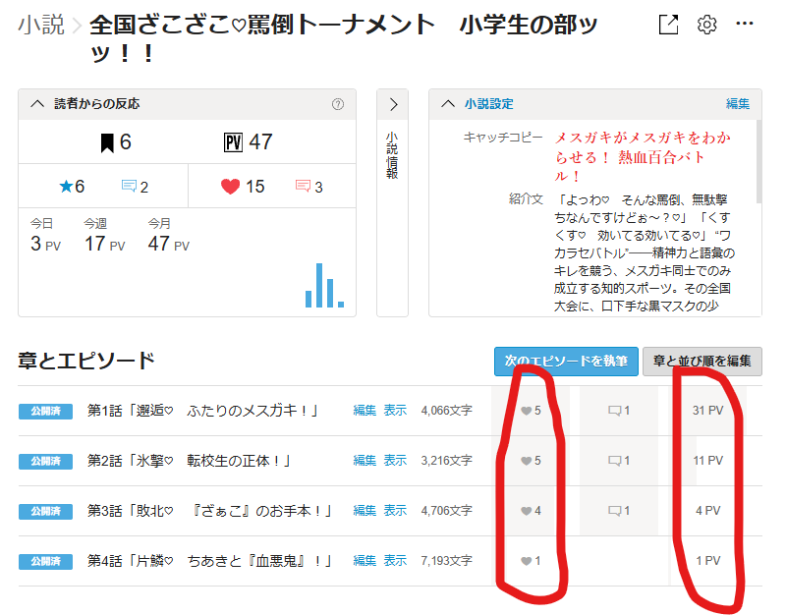This screenshot has height=615, width=786.
Task: Select episode title 第3話「敗北♡ 『ざぁこ』のお手本！」
Action: pos(210,511)
